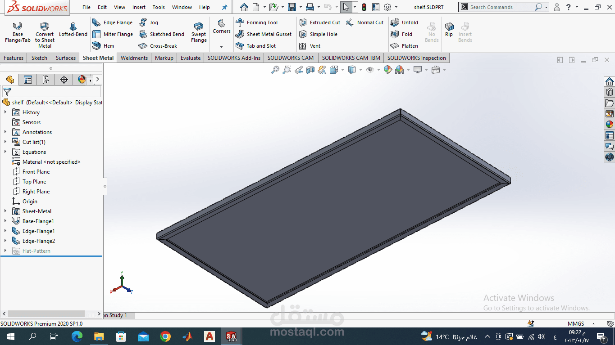Choose the Tab and Slot tool
Viewport: 615px width, 345px height.
pos(256,46)
